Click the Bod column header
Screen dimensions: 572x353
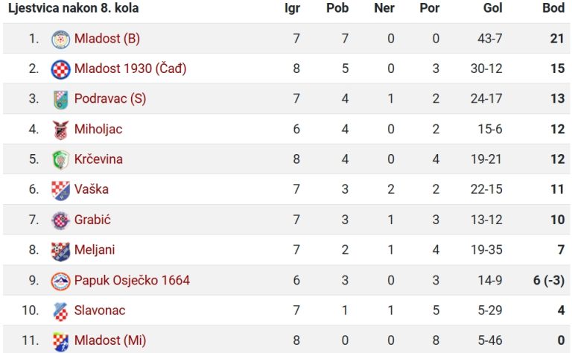click(x=553, y=8)
